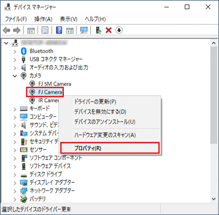The image size is (219, 215).
Task: Open the ファイル(F) menu
Action: 16,19
